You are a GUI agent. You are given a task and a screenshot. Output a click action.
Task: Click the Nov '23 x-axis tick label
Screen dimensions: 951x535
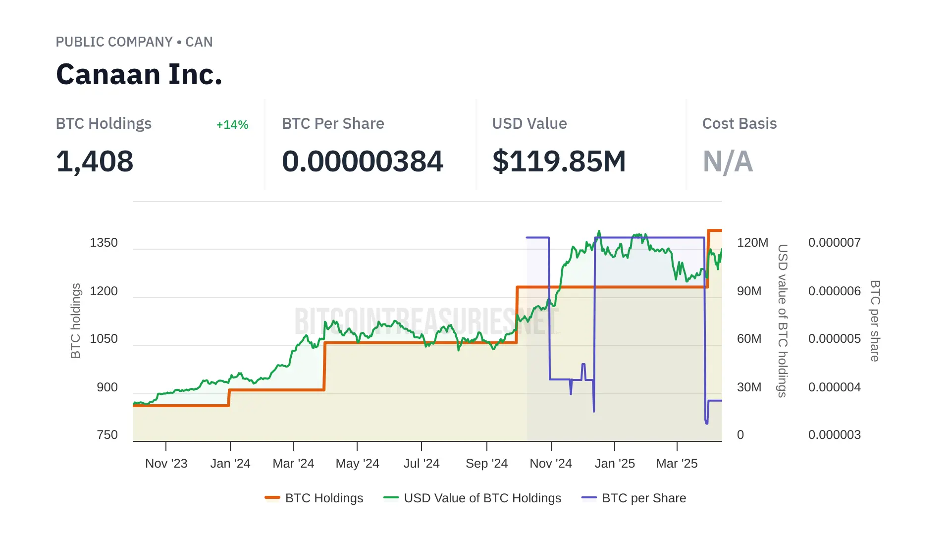click(166, 463)
